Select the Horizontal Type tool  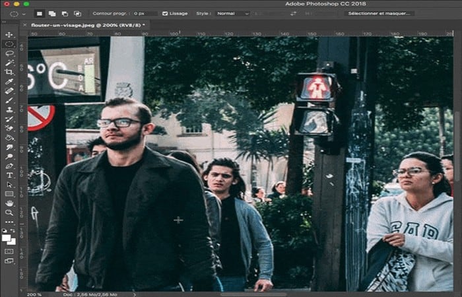[9, 176]
